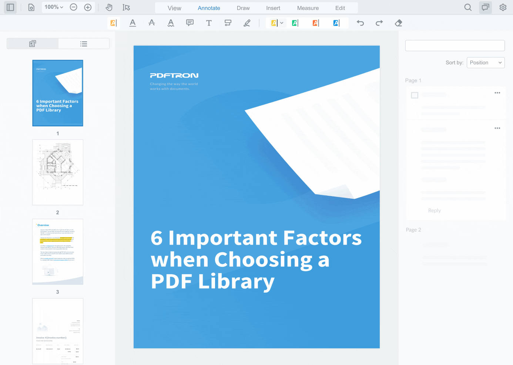Expand the Sort by Position dropdown
The height and width of the screenshot is (365, 513).
(x=486, y=63)
